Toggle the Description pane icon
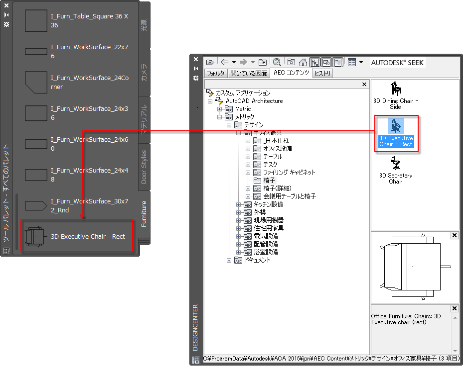Image resolution: width=470 pixels, height=372 pixels. [x=338, y=62]
